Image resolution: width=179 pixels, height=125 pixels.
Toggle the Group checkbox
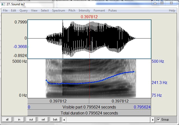[x=158, y=119]
